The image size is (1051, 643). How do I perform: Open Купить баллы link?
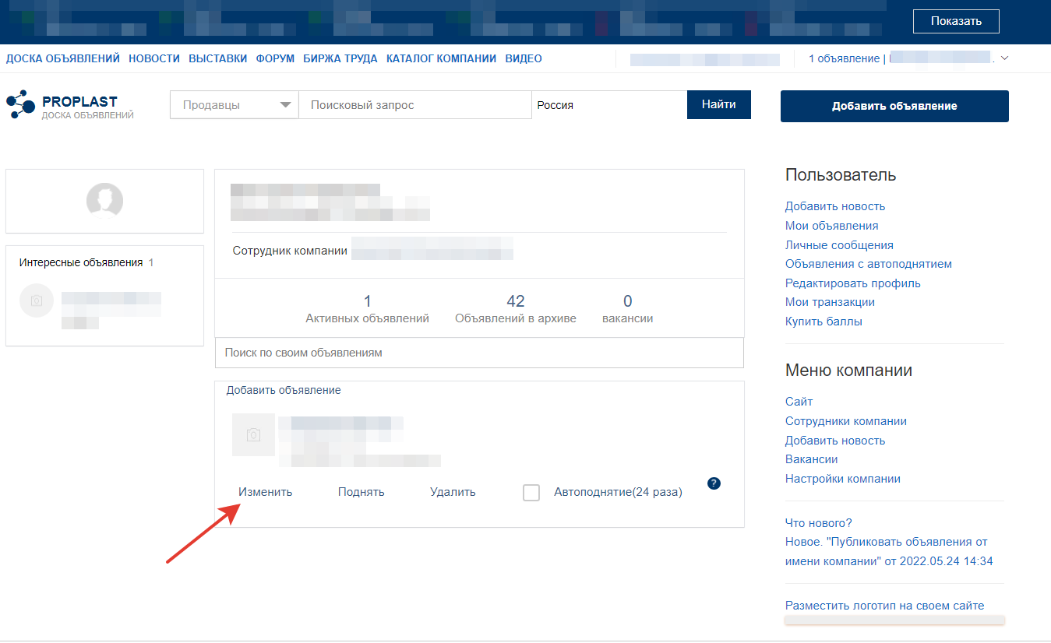coord(824,321)
